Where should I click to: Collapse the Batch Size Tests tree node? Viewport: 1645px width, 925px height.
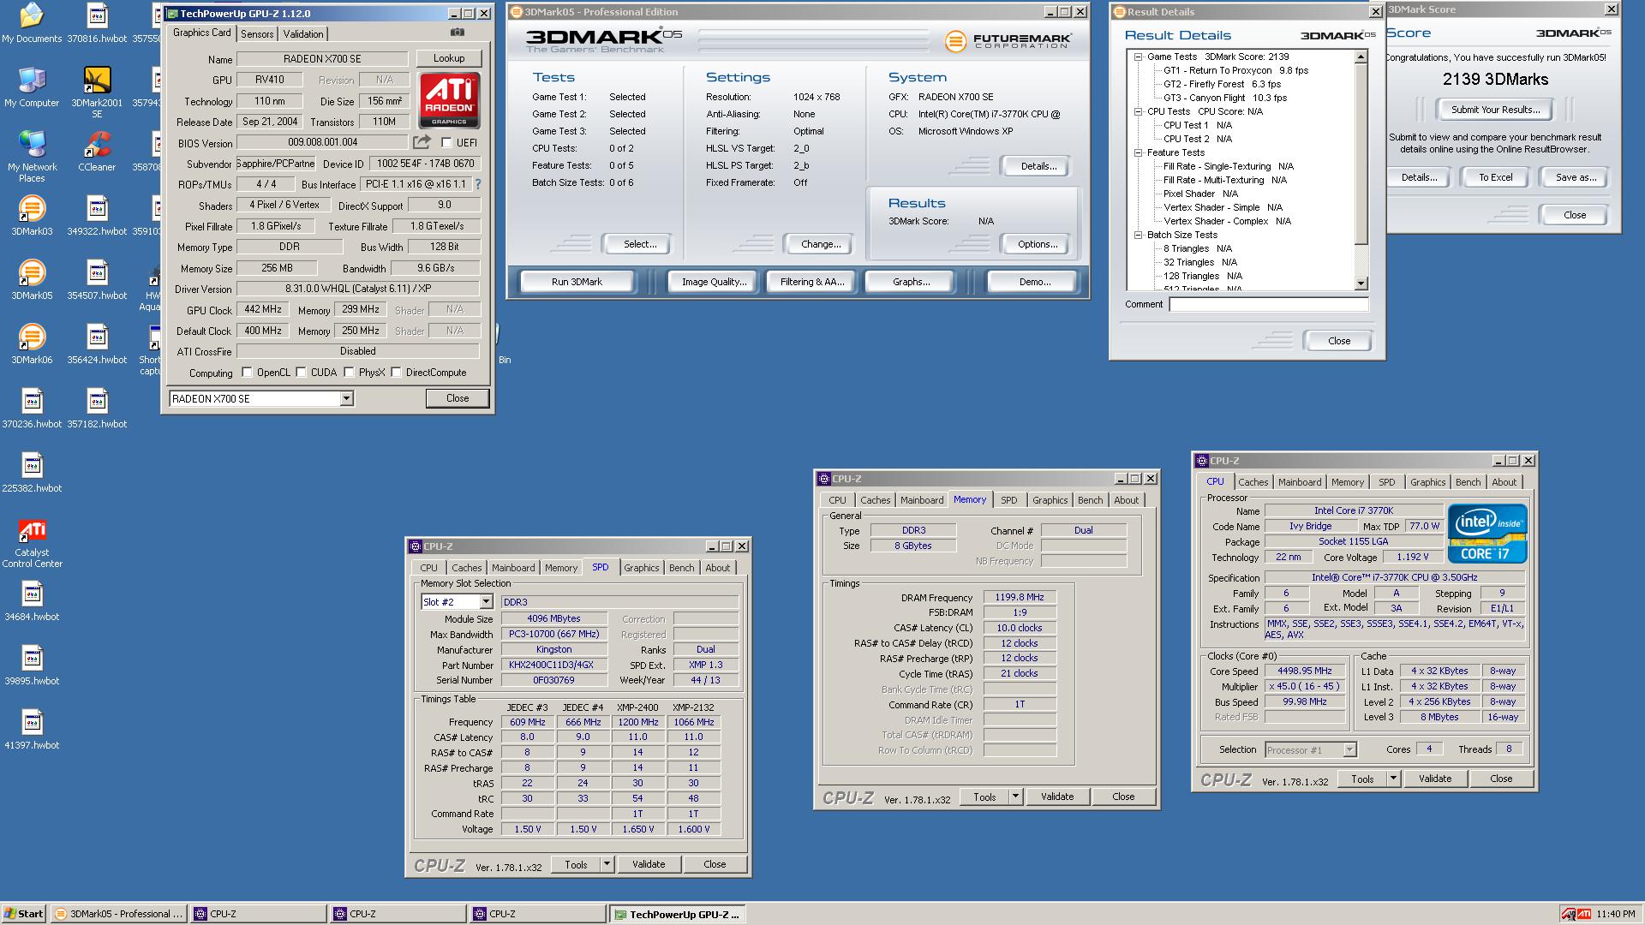1138,235
